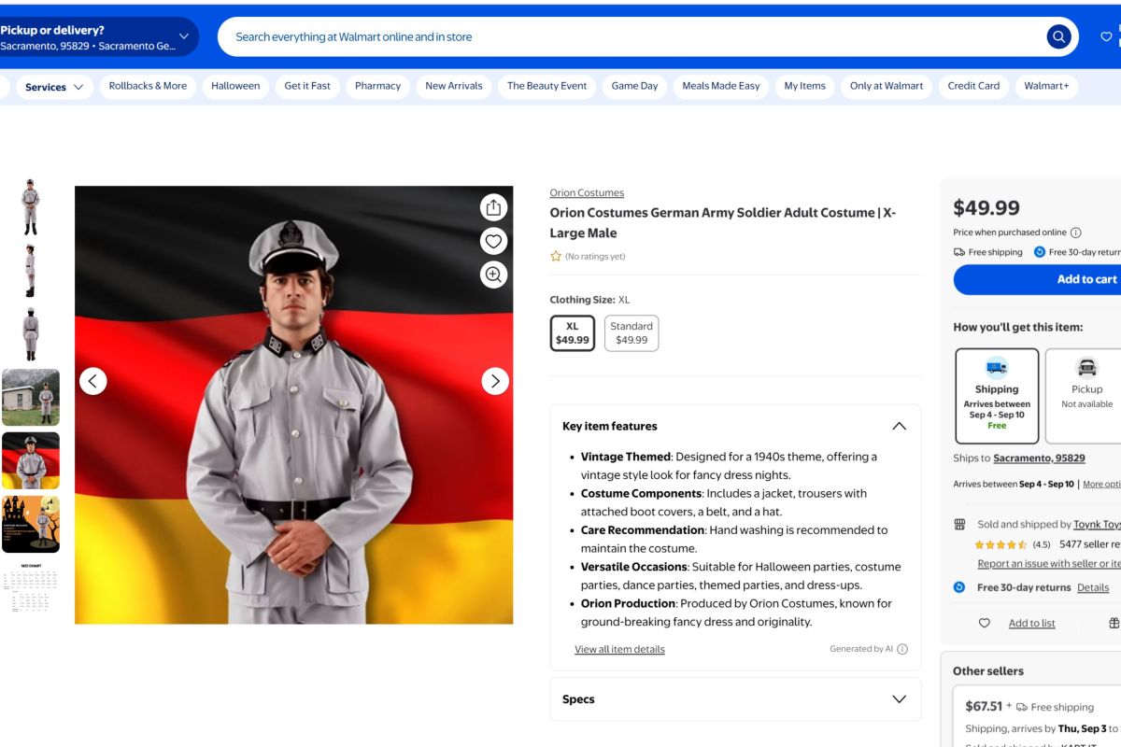
Task: Open Rollbacks & More category
Action: pyautogui.click(x=148, y=86)
